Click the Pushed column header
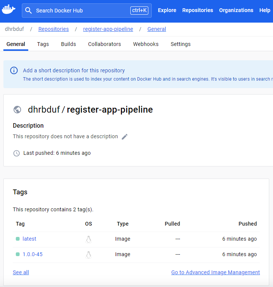The width and height of the screenshot is (273, 287). 248,224
